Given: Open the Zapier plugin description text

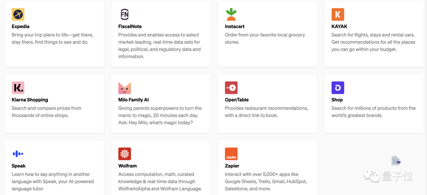Looking at the screenshot, I should click(x=266, y=182).
